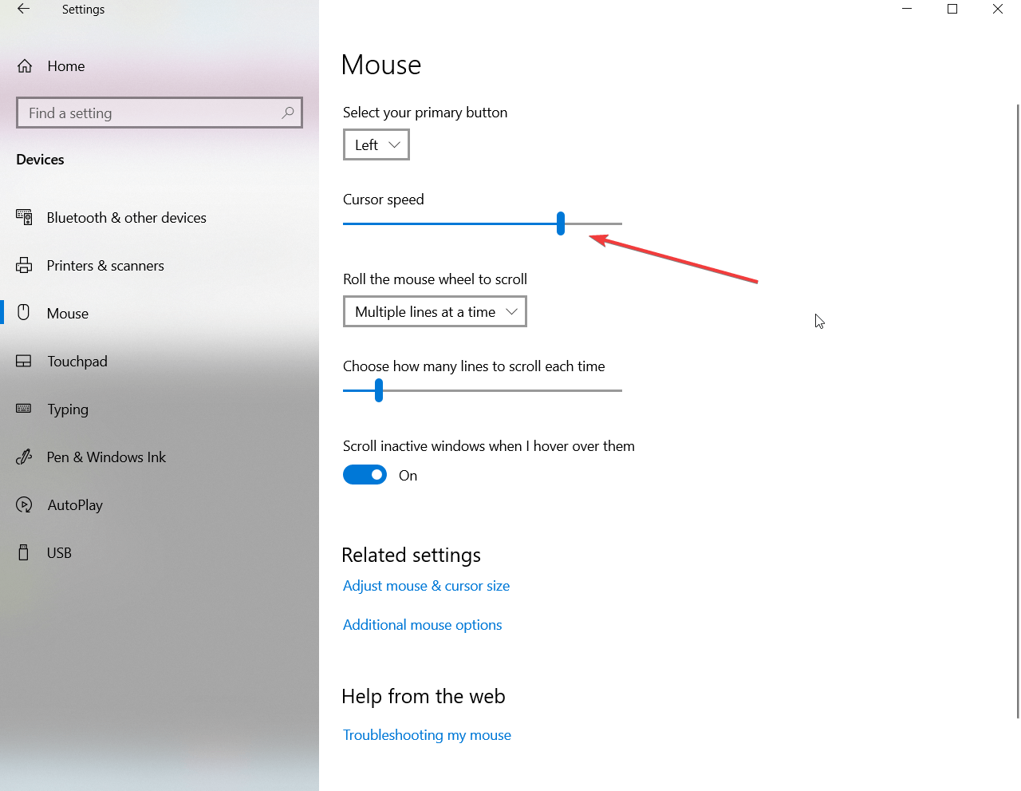1021x791 pixels.
Task: Expand Multiple lines at a time dropdown
Action: (435, 311)
